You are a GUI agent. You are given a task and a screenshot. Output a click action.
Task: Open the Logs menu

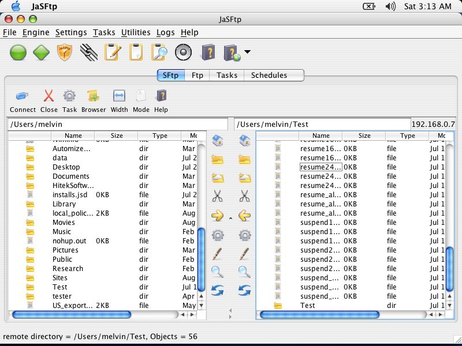166,32
